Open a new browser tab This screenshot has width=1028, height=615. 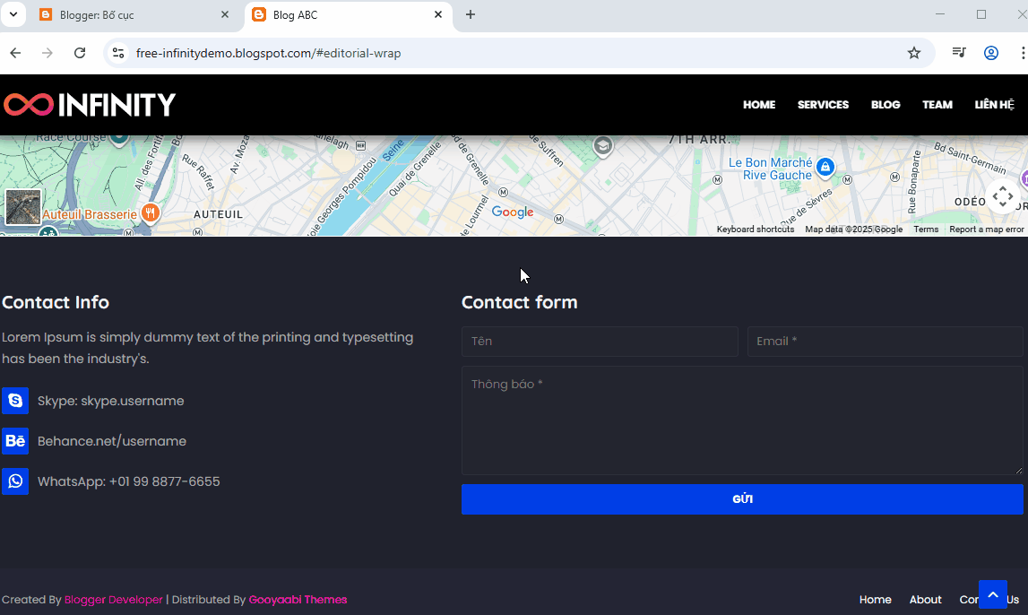pyautogui.click(x=470, y=14)
